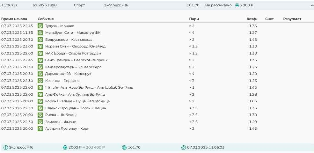Select the Аустрия Лустенау – Хорн event name
The height and width of the screenshot is (153, 314).
tap(67, 128)
